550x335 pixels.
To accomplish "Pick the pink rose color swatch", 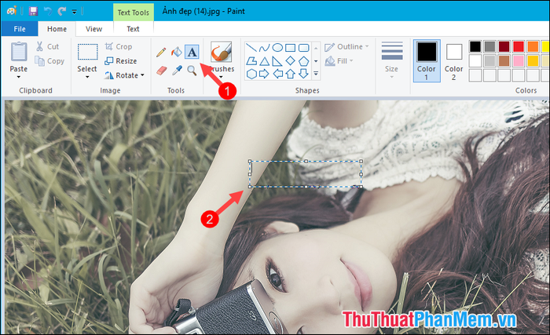I will tap(519, 60).
